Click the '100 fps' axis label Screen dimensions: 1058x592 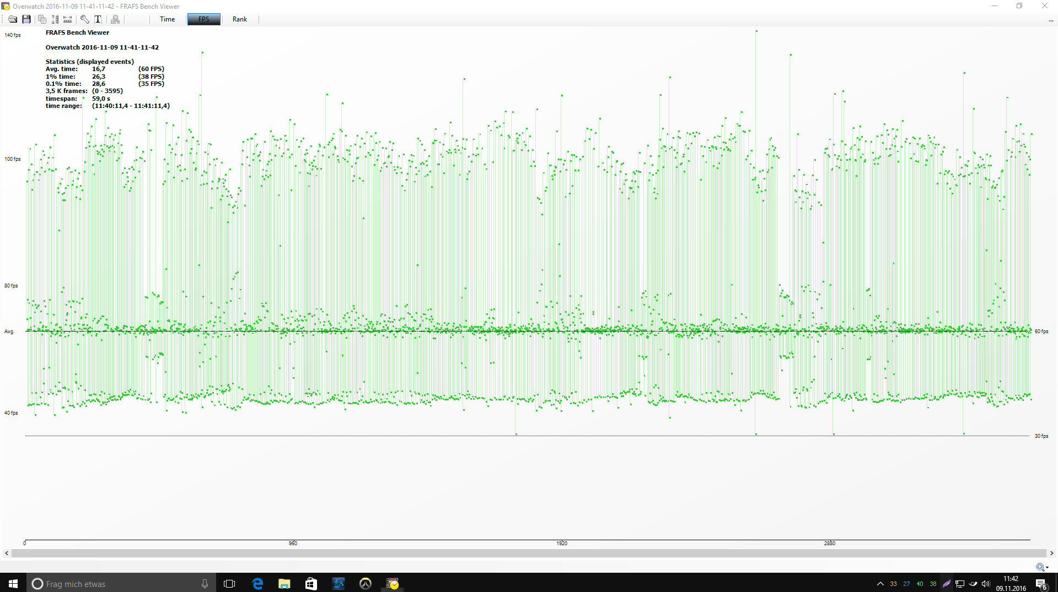13,159
